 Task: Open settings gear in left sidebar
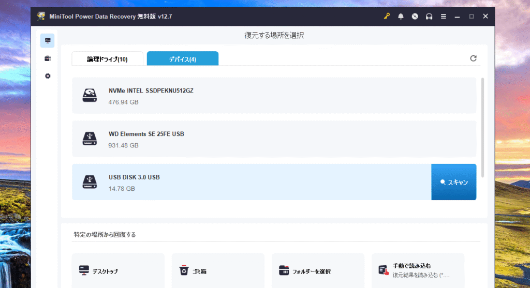point(48,76)
